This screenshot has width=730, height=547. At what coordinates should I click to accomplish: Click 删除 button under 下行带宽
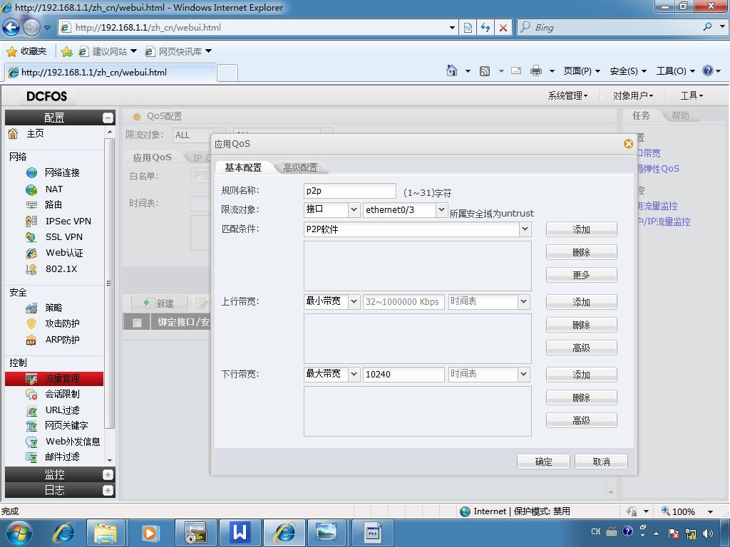tap(582, 397)
